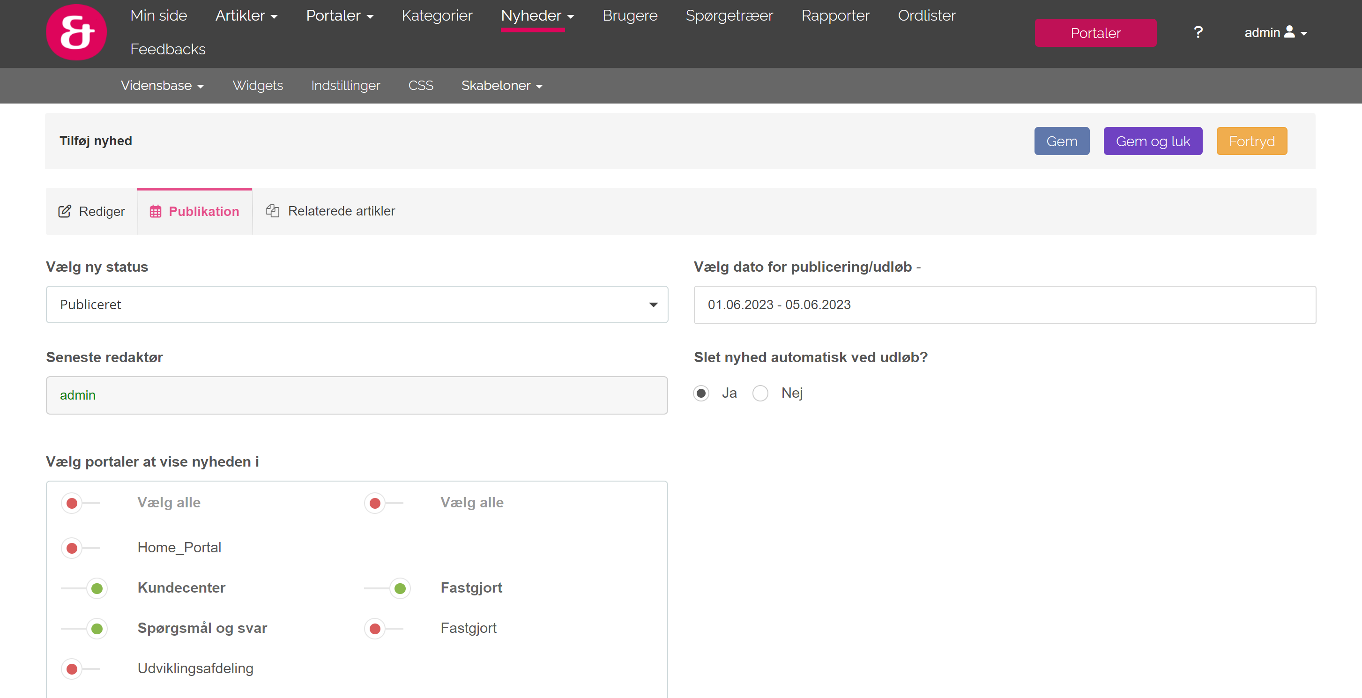This screenshot has height=698, width=1362.
Task: Click the pink ampersand logo icon
Action: 76,33
